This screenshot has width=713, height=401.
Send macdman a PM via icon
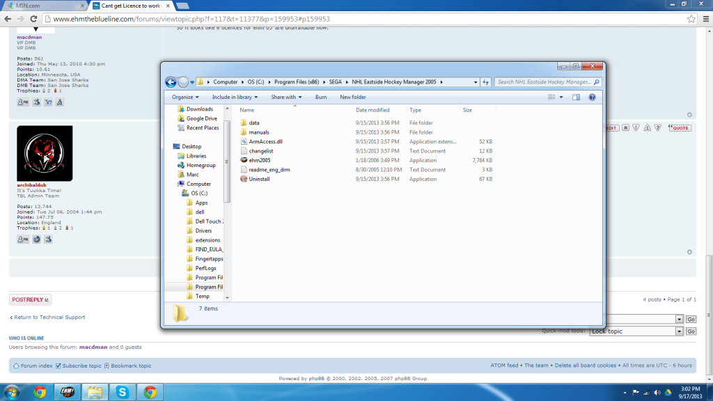[x=23, y=102]
